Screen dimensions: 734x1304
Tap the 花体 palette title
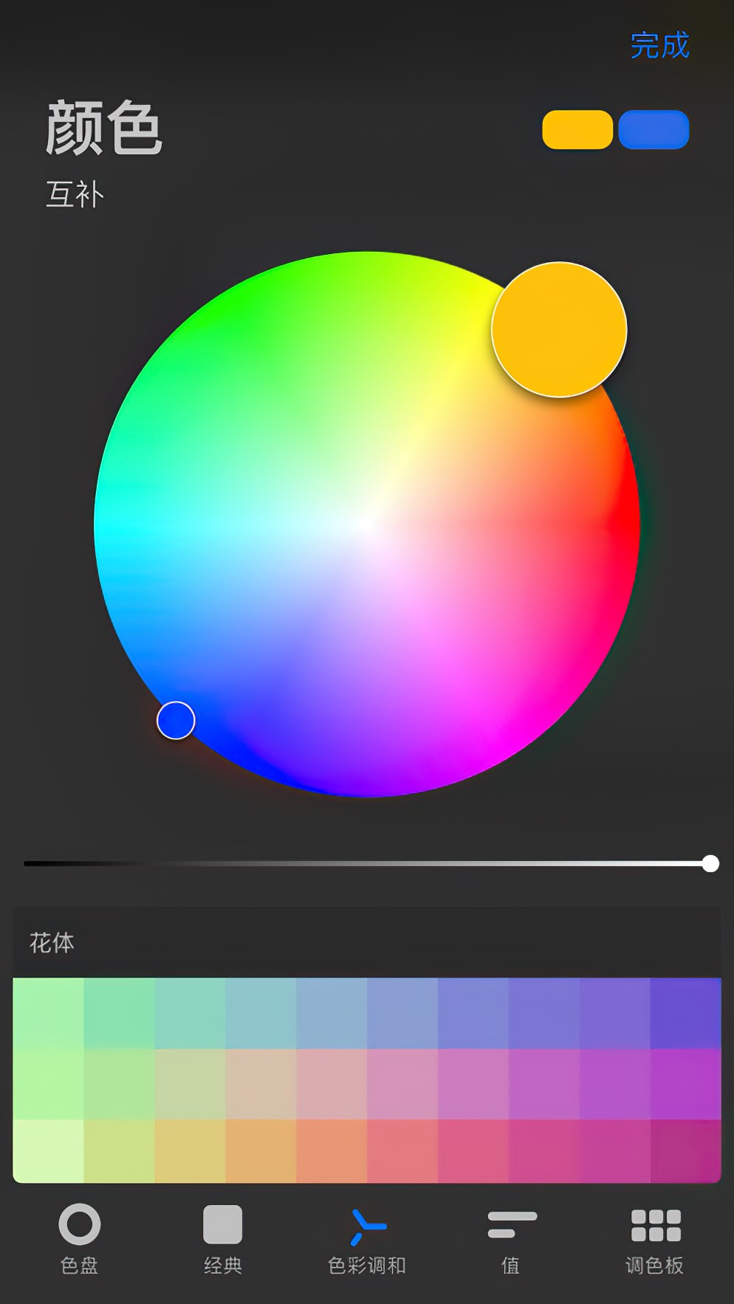coord(52,943)
